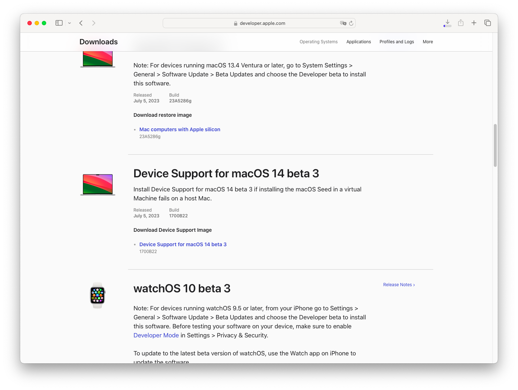The image size is (518, 390).
Task: Select Profiles and Logs in navigation
Action: pyautogui.click(x=396, y=42)
